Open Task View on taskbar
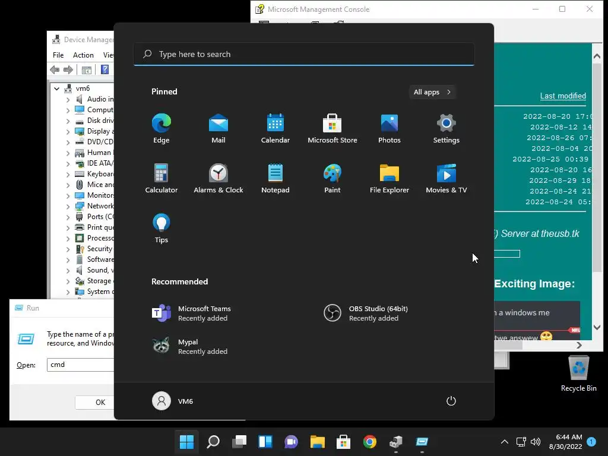Image resolution: width=608 pixels, height=456 pixels. pyautogui.click(x=239, y=442)
